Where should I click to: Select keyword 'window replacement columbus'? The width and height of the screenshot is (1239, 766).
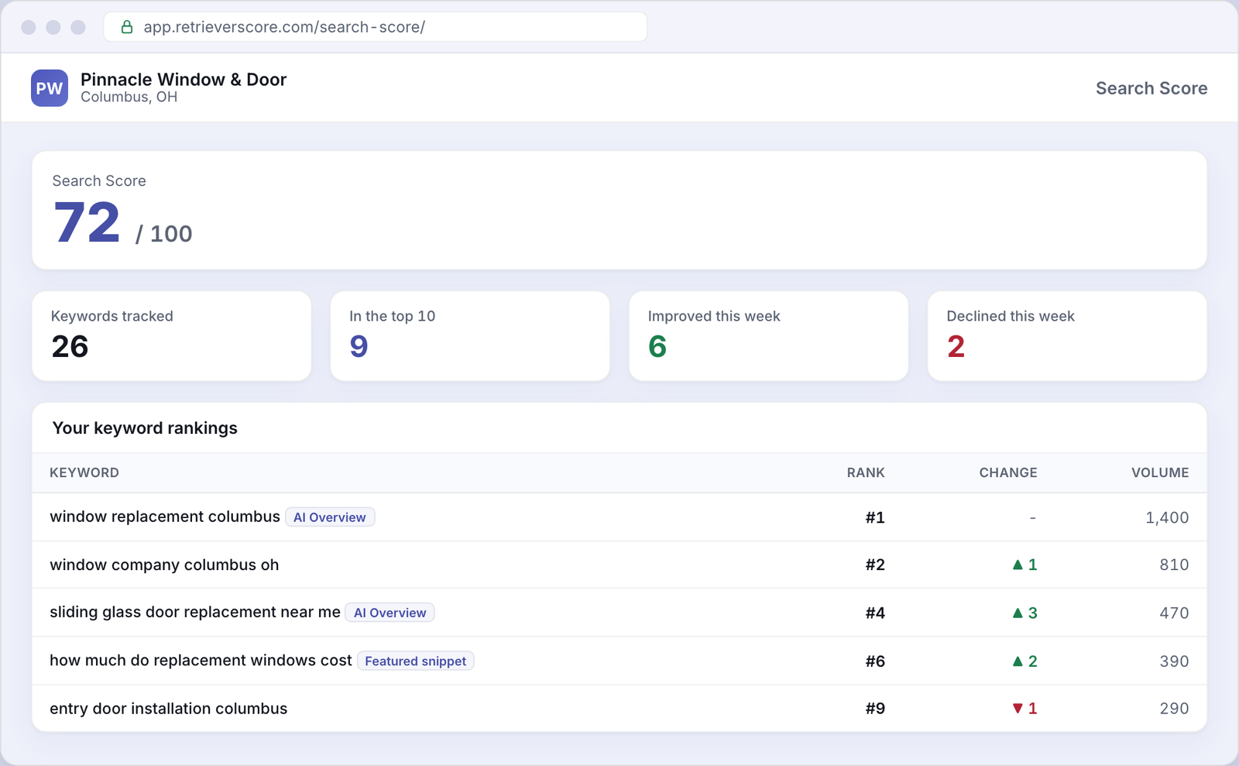tap(165, 517)
